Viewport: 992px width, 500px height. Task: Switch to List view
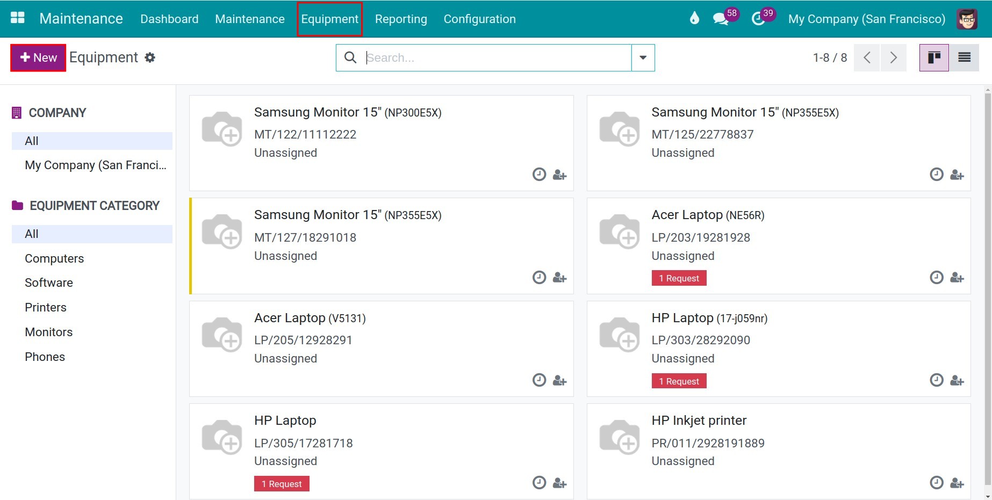click(964, 57)
